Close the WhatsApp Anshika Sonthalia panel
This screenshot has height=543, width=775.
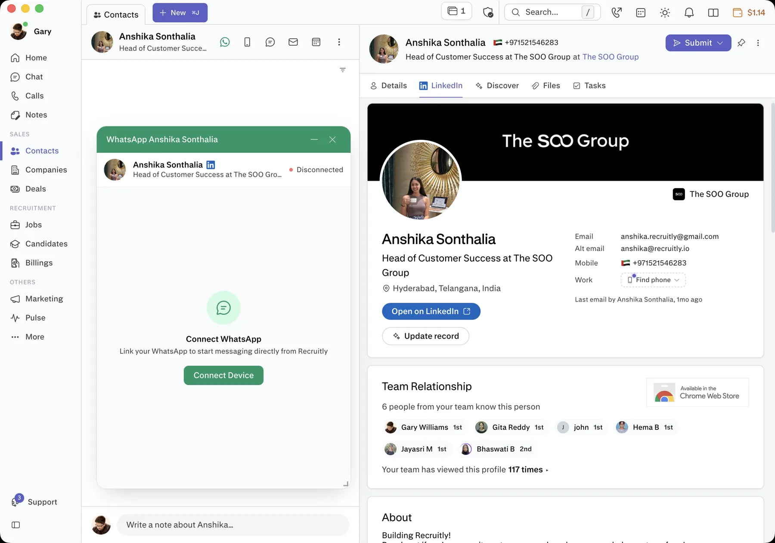tap(332, 139)
